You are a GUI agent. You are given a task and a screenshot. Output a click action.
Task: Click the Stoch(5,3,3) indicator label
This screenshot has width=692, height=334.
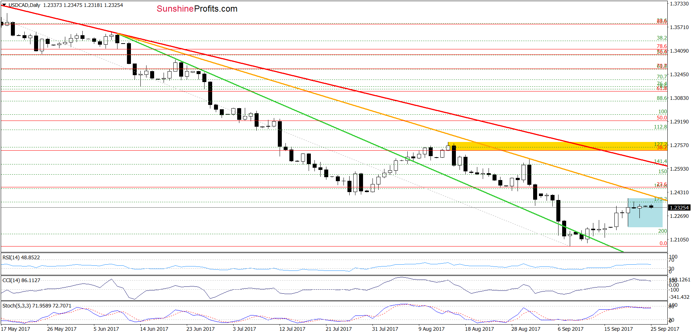37,306
